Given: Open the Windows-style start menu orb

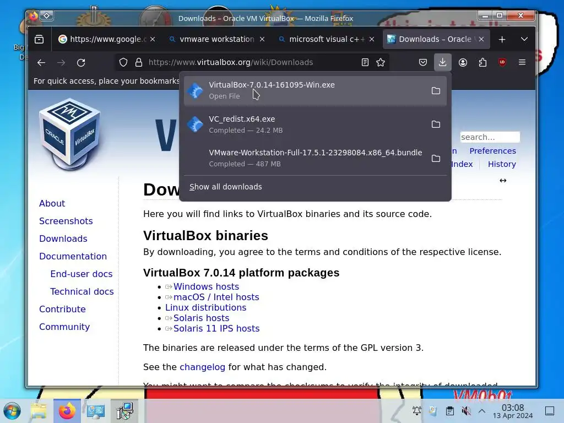Looking at the screenshot, I should coord(12,411).
